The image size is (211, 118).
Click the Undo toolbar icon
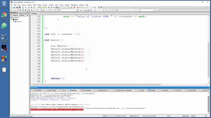click(x=23, y=8)
